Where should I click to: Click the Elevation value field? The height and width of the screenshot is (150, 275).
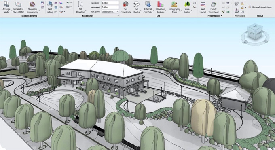[110, 3]
